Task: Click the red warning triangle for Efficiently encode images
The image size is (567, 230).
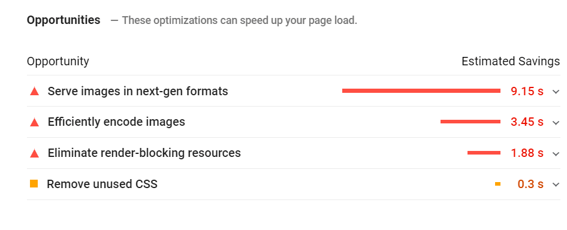Action: (34, 122)
